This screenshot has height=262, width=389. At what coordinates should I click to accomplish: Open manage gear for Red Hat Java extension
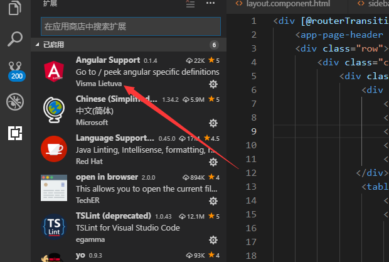point(213,162)
